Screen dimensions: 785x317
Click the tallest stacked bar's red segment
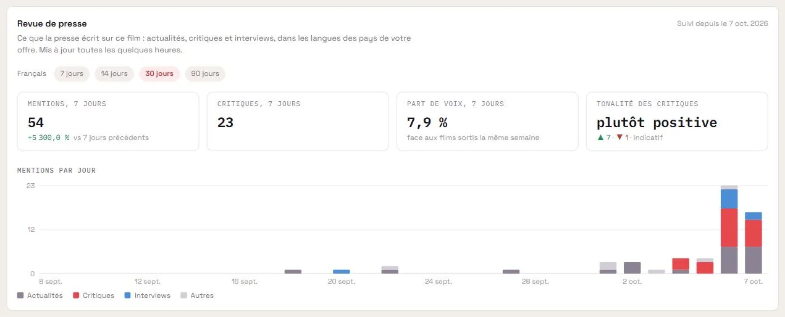(729, 227)
